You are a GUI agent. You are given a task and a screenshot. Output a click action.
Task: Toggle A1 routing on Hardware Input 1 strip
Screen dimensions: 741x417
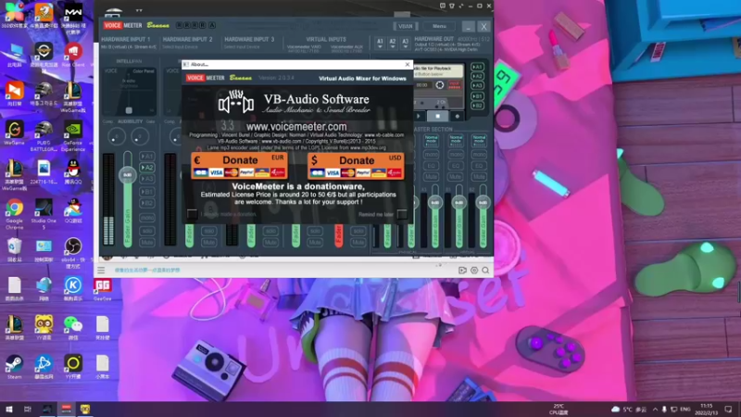tap(147, 156)
